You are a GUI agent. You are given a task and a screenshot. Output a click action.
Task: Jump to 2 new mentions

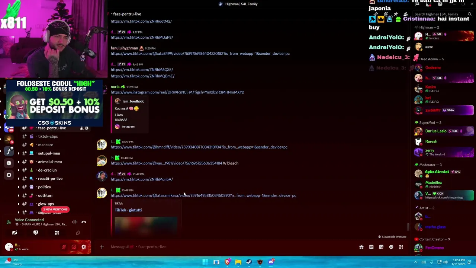tap(55, 209)
